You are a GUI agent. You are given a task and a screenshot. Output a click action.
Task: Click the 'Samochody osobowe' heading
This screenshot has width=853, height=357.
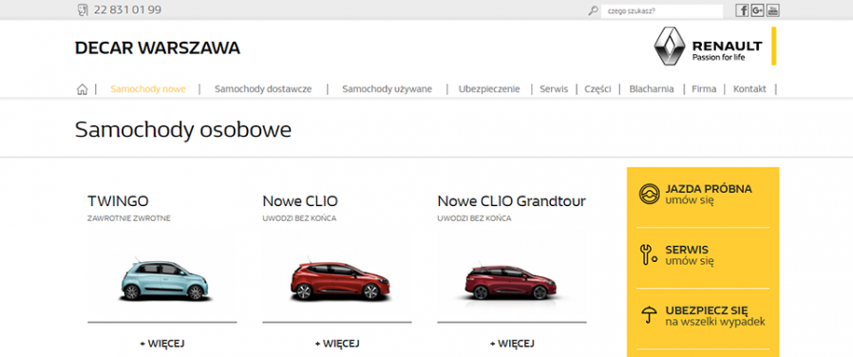[x=183, y=130]
